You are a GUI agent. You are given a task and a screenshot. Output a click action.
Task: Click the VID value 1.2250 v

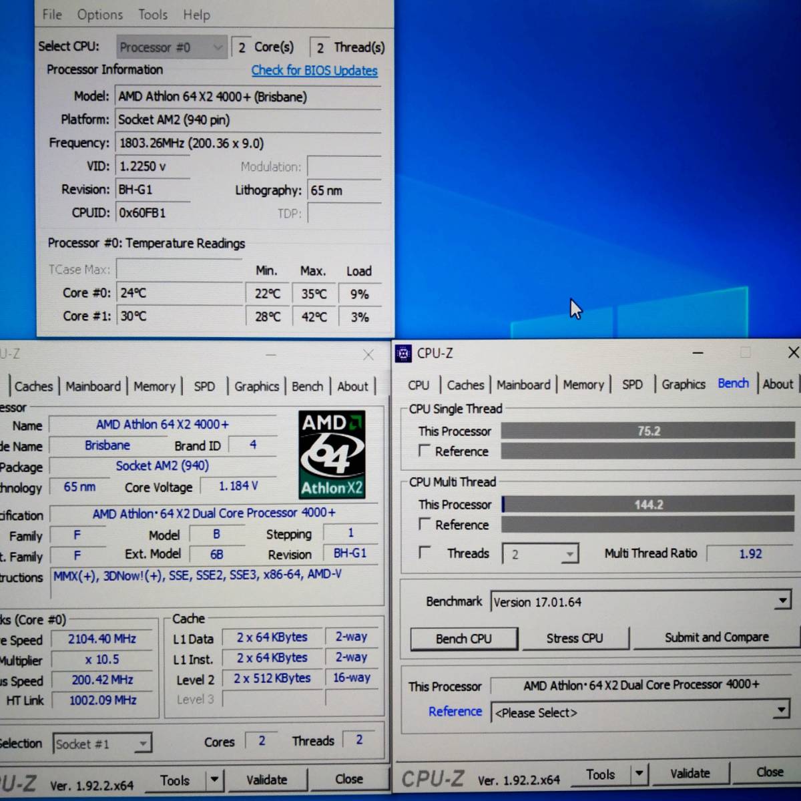coord(154,166)
